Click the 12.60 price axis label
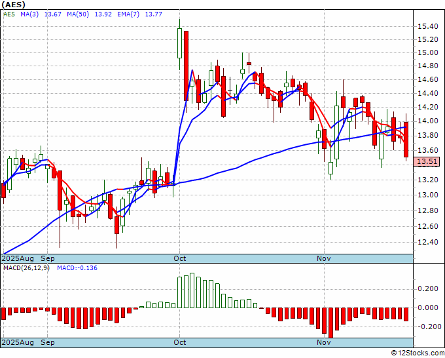 [428, 226]
